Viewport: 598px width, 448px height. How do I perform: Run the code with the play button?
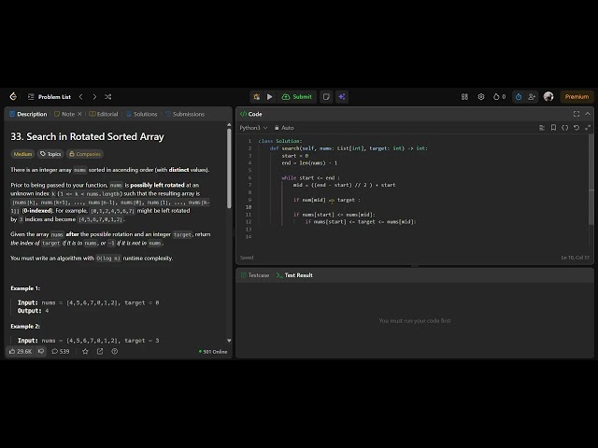pos(270,97)
